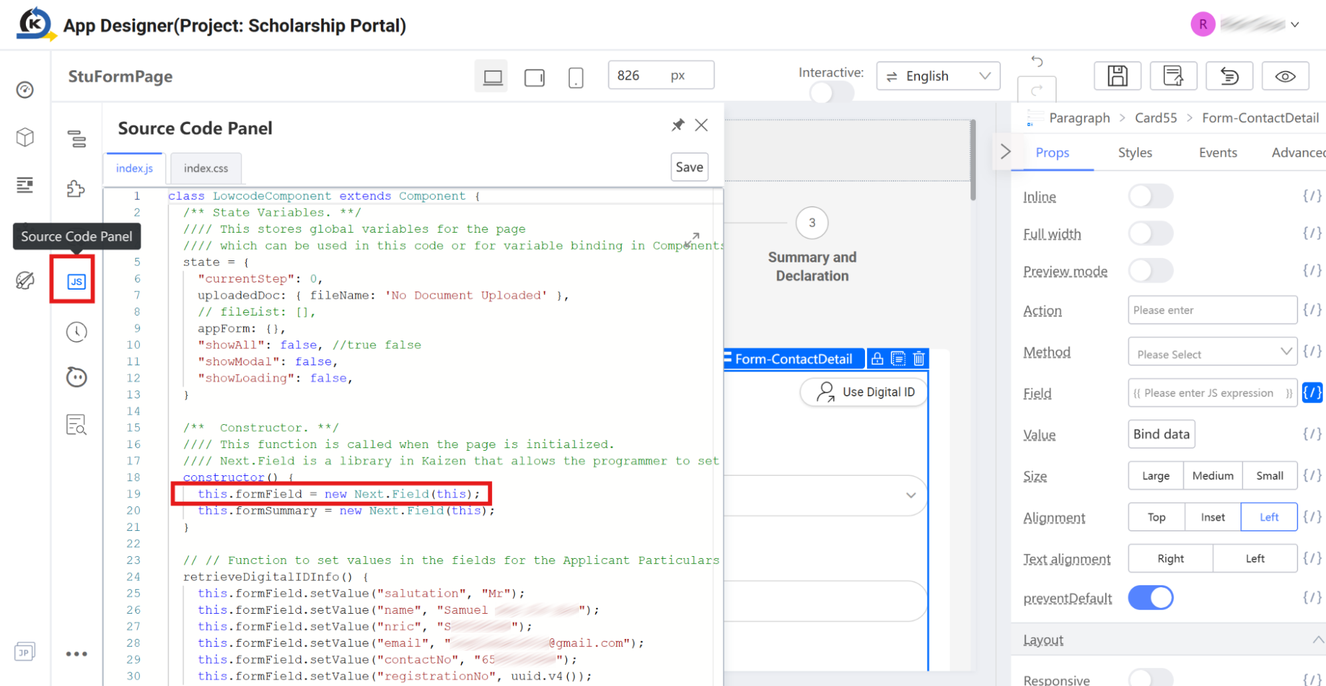Viewport: 1326px width, 686px height.
Task: Open the Source Code Panel JS icon
Action: point(76,282)
